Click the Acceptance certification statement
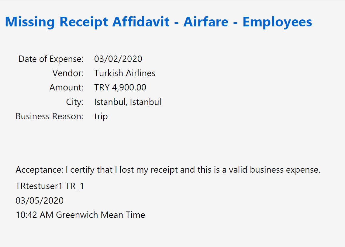The width and height of the screenshot is (345, 247). pos(168,170)
